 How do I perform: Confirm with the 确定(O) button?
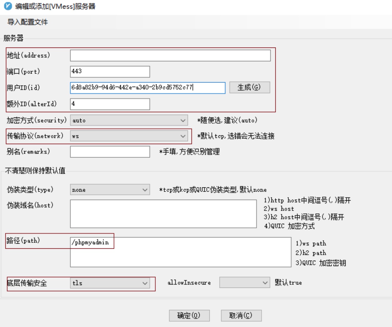click(x=189, y=316)
